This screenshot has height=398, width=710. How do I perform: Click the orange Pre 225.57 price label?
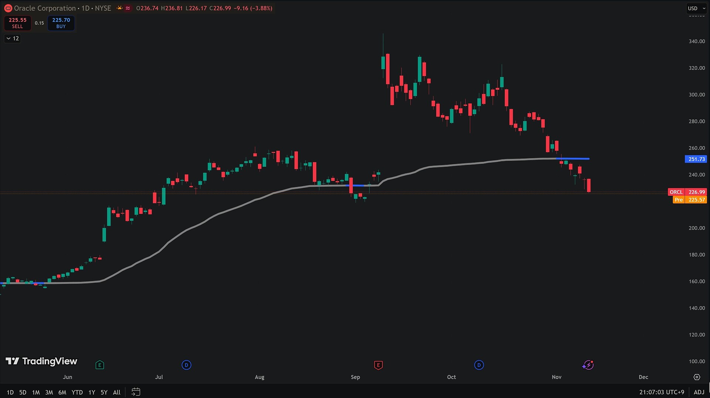pyautogui.click(x=690, y=200)
